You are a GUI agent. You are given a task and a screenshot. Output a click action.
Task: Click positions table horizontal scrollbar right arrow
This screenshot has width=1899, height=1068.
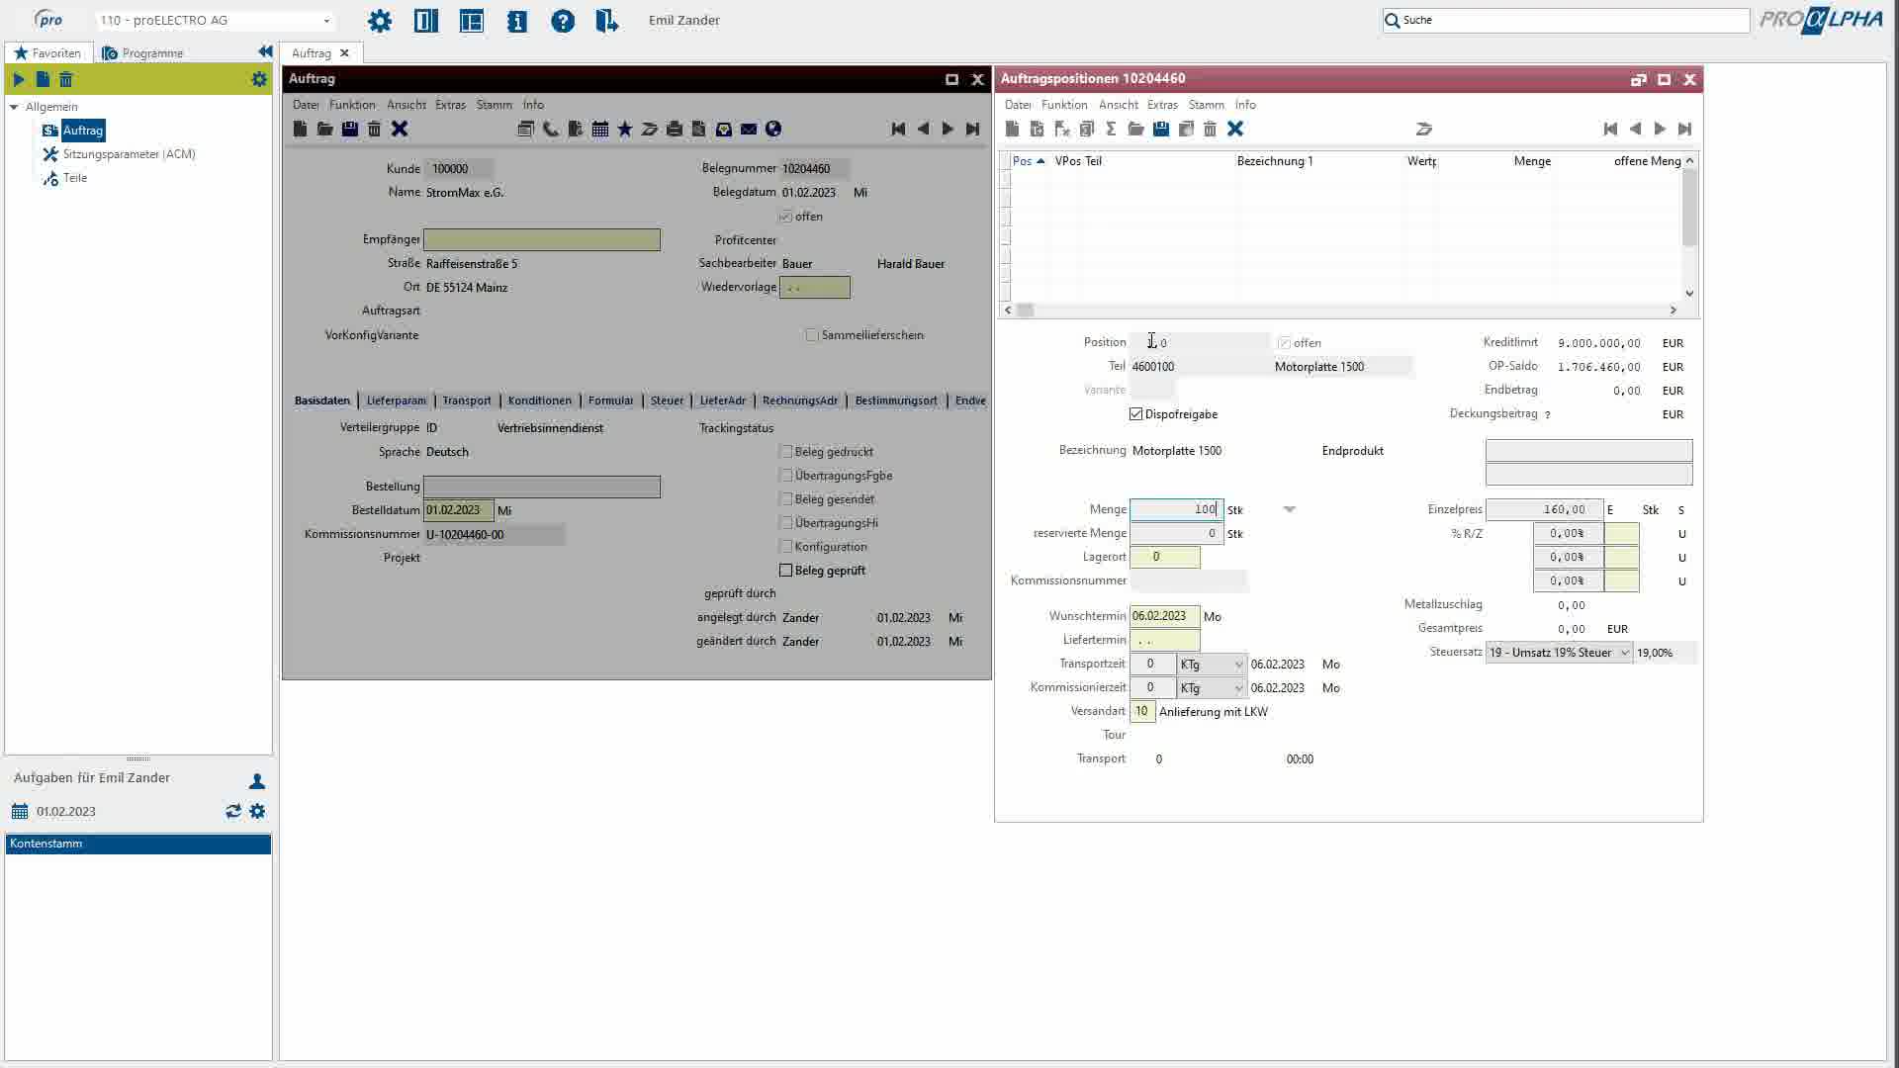click(x=1673, y=311)
